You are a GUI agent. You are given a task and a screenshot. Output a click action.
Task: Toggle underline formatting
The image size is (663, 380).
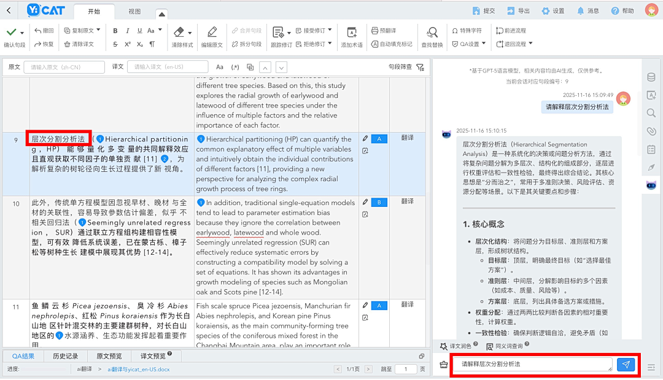point(139,30)
